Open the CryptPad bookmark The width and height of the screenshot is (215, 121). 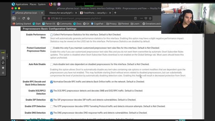97,24
